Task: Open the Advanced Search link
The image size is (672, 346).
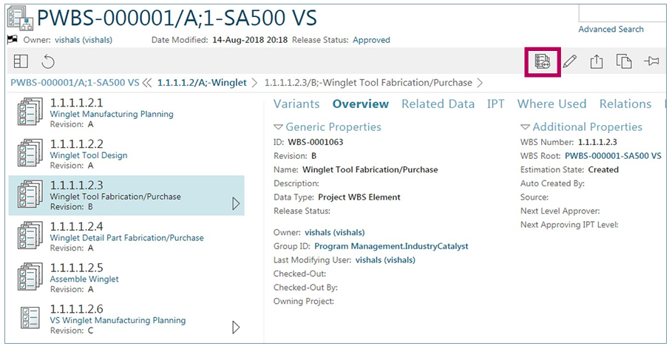Action: (x=611, y=30)
